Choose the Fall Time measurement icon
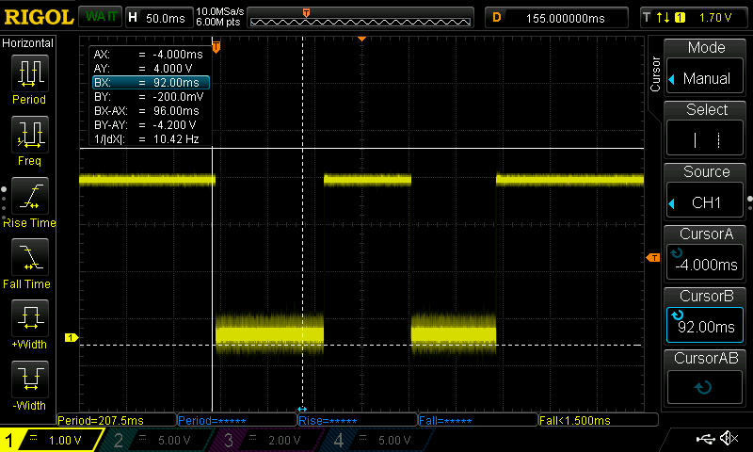Viewport: 753px width, 452px height. tap(29, 264)
